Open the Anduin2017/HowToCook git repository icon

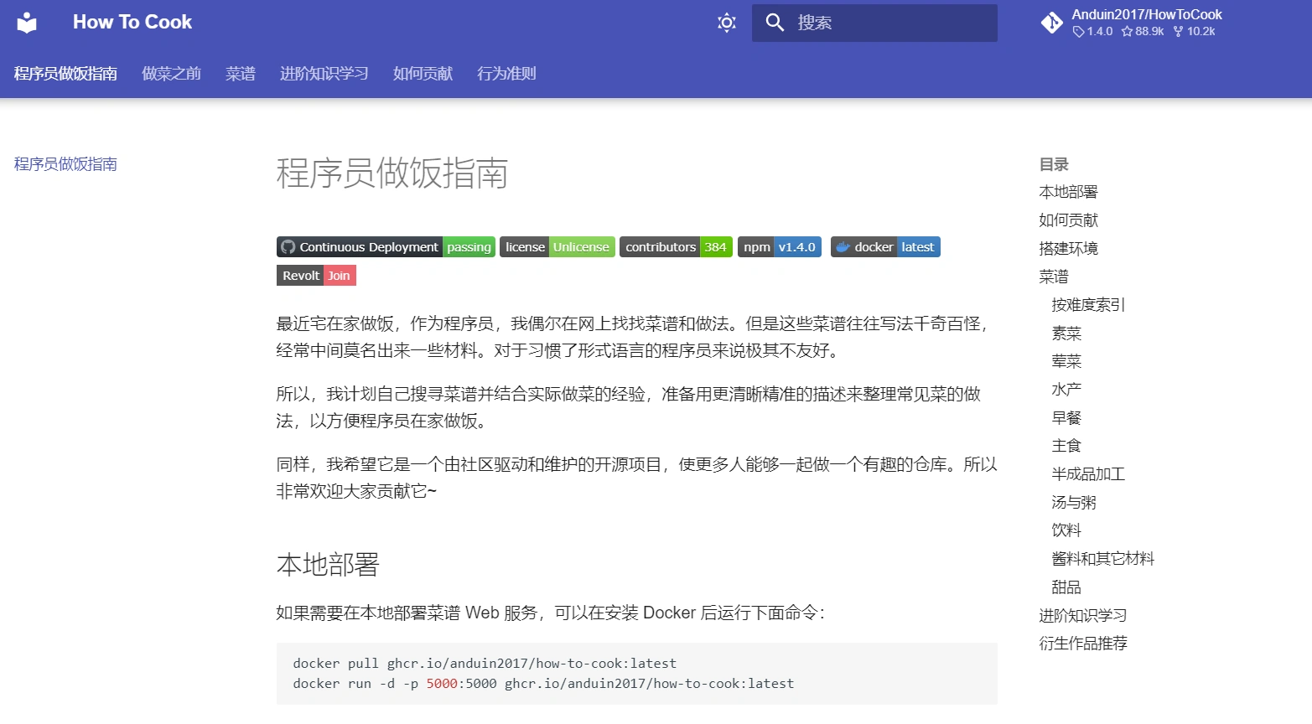coord(1051,23)
